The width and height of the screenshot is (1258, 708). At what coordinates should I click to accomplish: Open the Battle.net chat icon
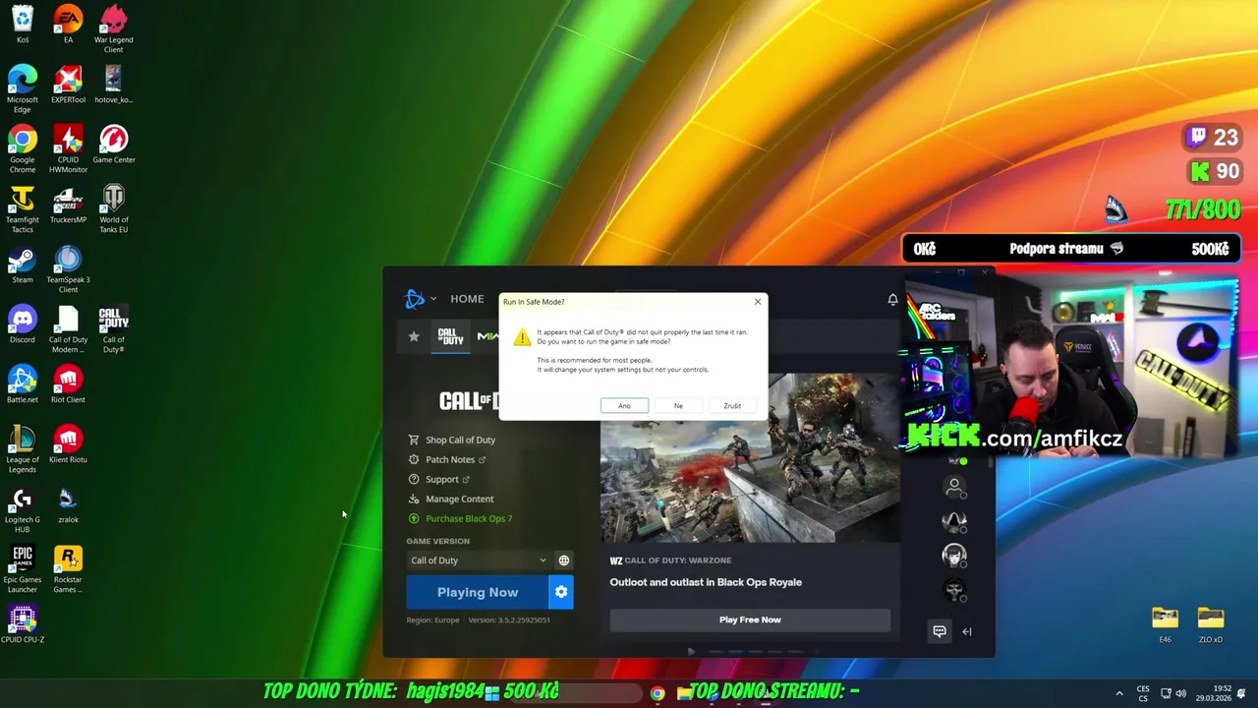[940, 631]
